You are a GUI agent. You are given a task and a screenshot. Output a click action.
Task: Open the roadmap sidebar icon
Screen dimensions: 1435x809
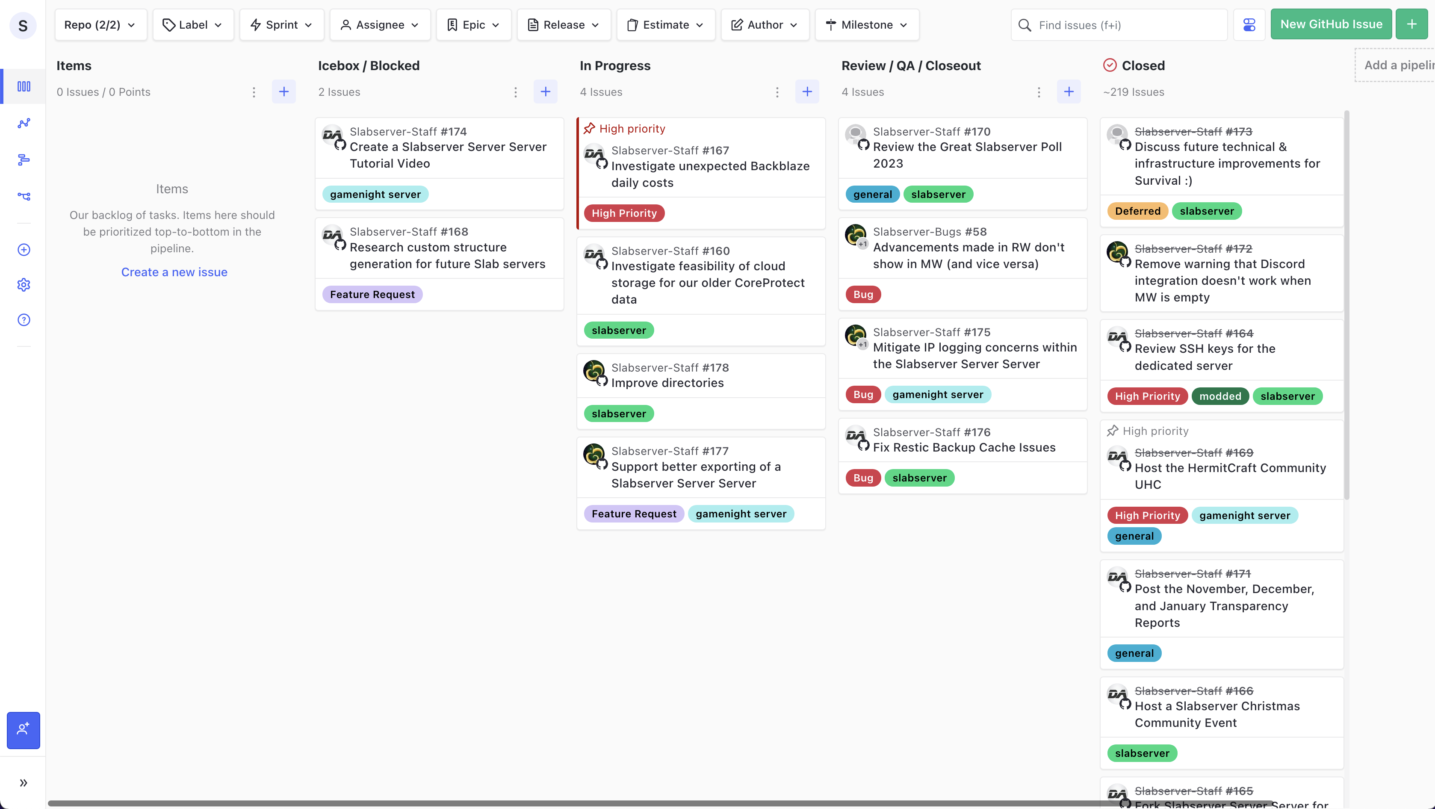click(24, 160)
